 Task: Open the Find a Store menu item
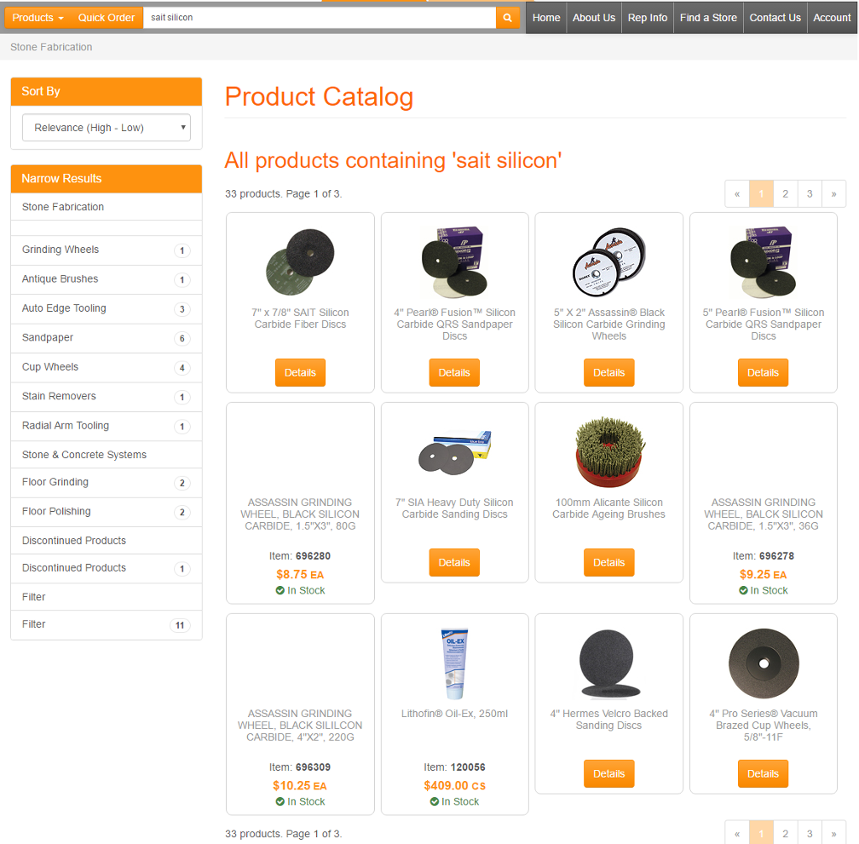click(708, 18)
